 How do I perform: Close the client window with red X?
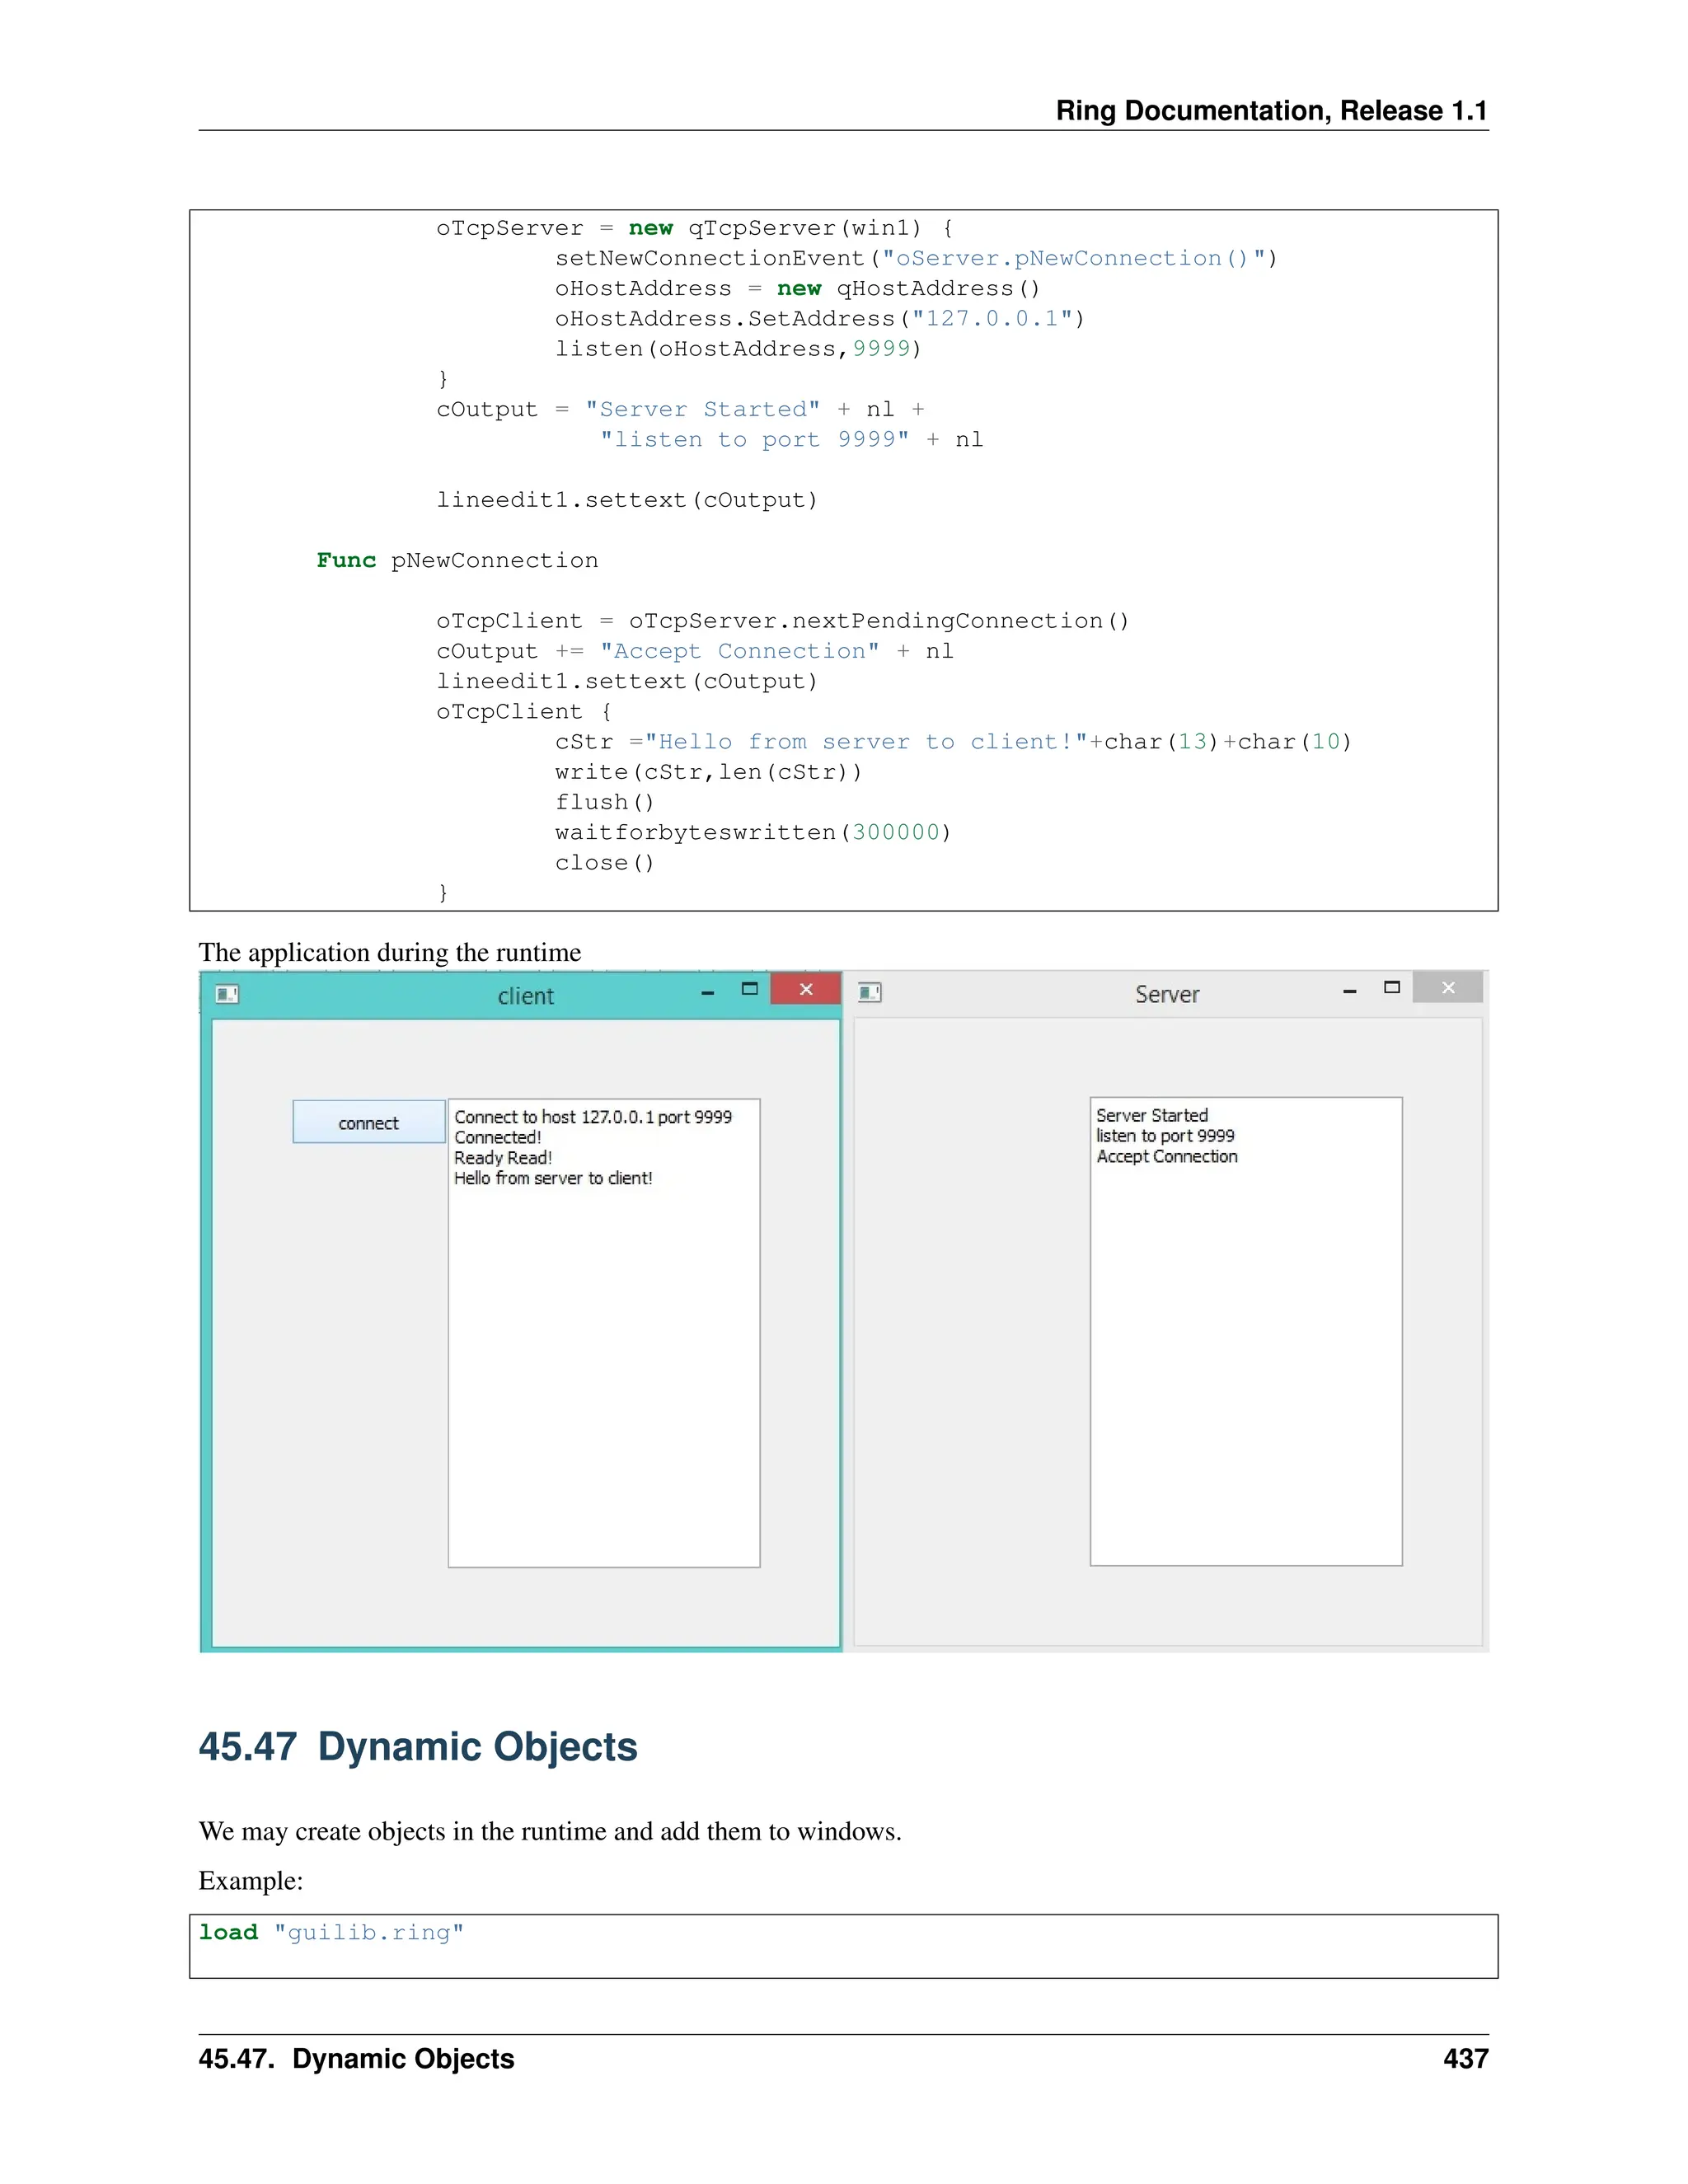pyautogui.click(x=806, y=989)
